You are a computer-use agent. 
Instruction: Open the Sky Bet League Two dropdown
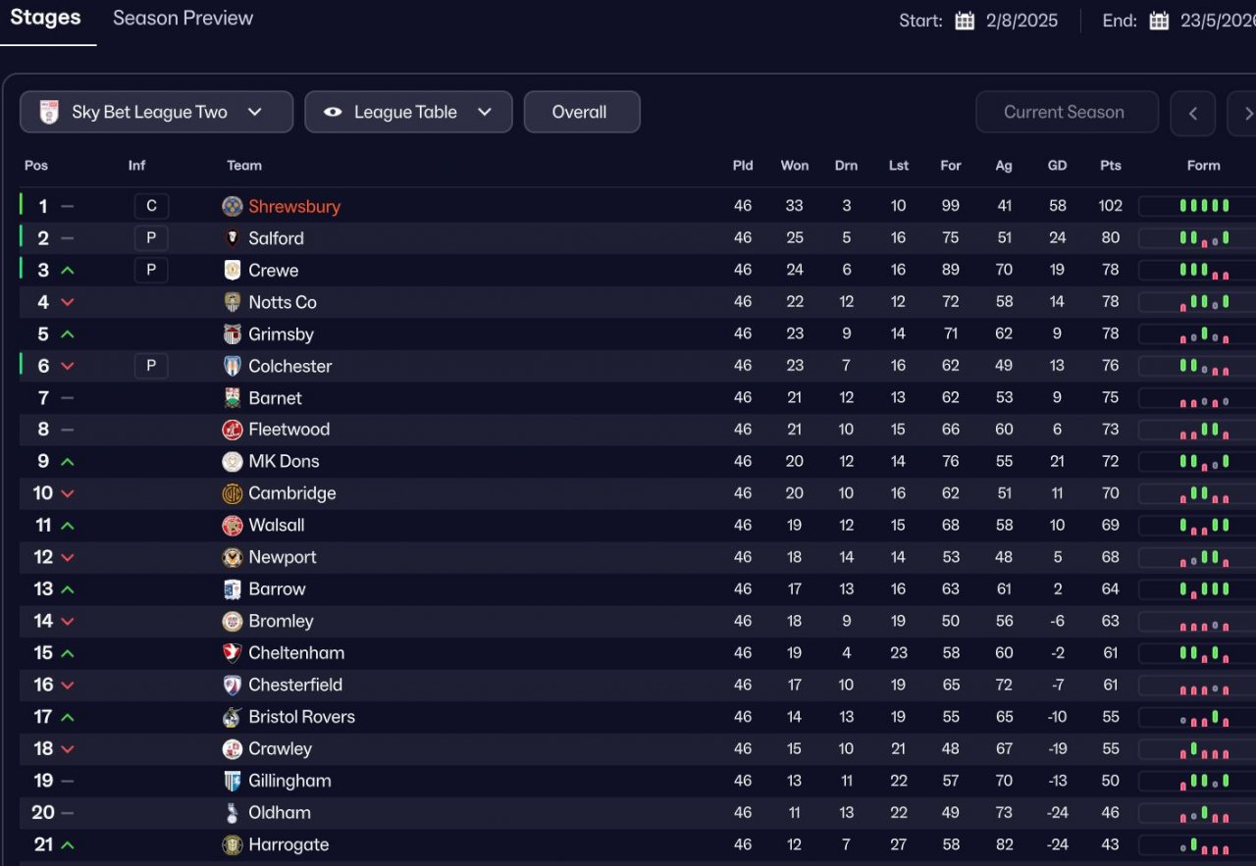pos(156,112)
